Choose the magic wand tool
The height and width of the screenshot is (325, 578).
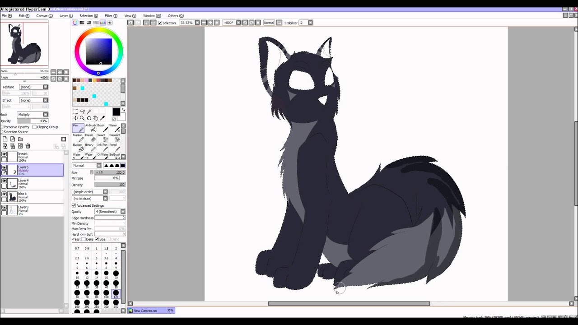click(x=89, y=111)
